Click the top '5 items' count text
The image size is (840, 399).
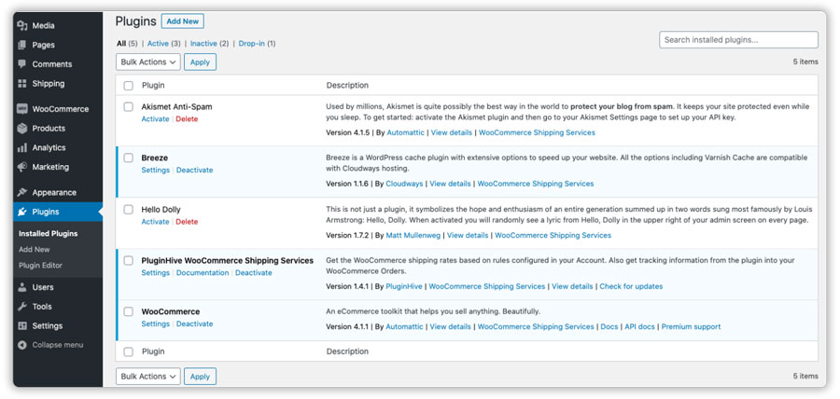coord(805,62)
